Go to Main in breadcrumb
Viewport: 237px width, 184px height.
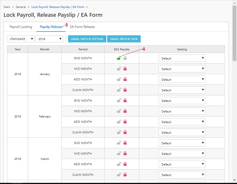(7, 7)
